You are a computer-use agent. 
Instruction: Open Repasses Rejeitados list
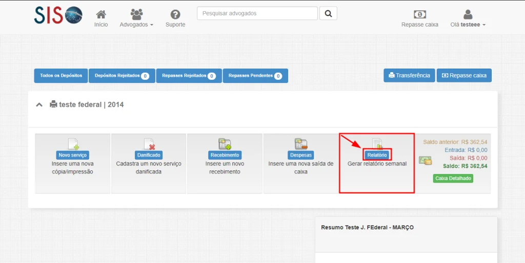click(189, 76)
